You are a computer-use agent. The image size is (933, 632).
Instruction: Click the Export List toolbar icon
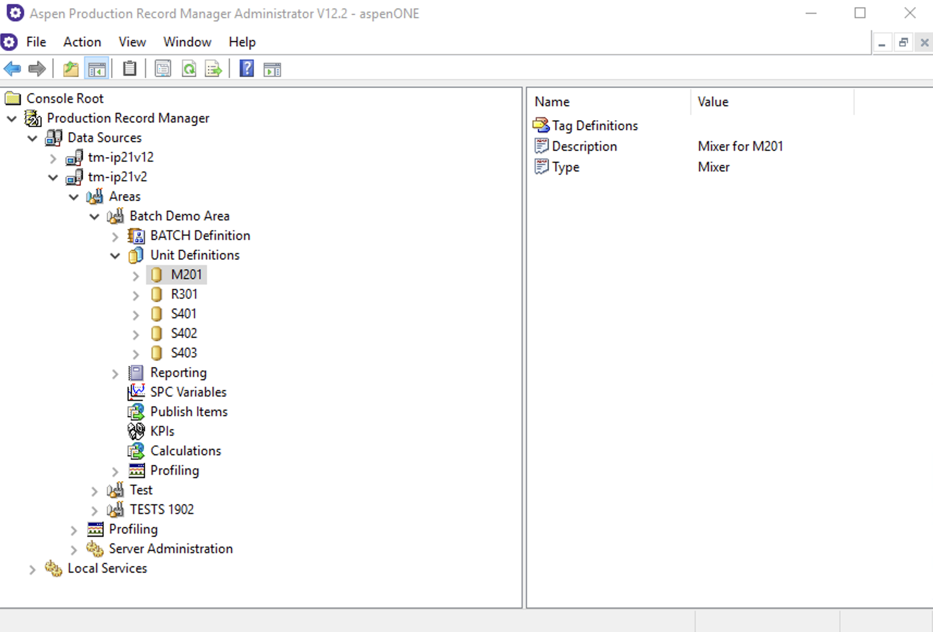[213, 69]
